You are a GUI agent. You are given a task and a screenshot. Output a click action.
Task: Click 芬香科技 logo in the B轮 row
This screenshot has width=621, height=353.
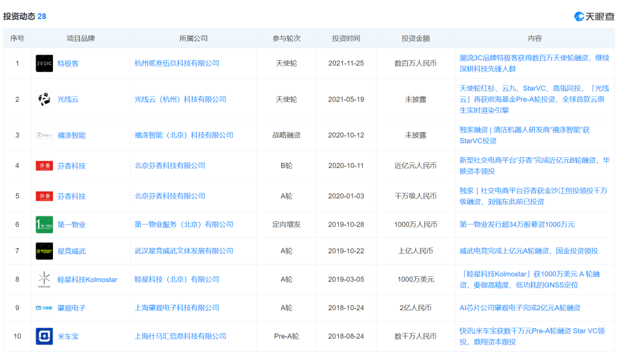pos(44,166)
